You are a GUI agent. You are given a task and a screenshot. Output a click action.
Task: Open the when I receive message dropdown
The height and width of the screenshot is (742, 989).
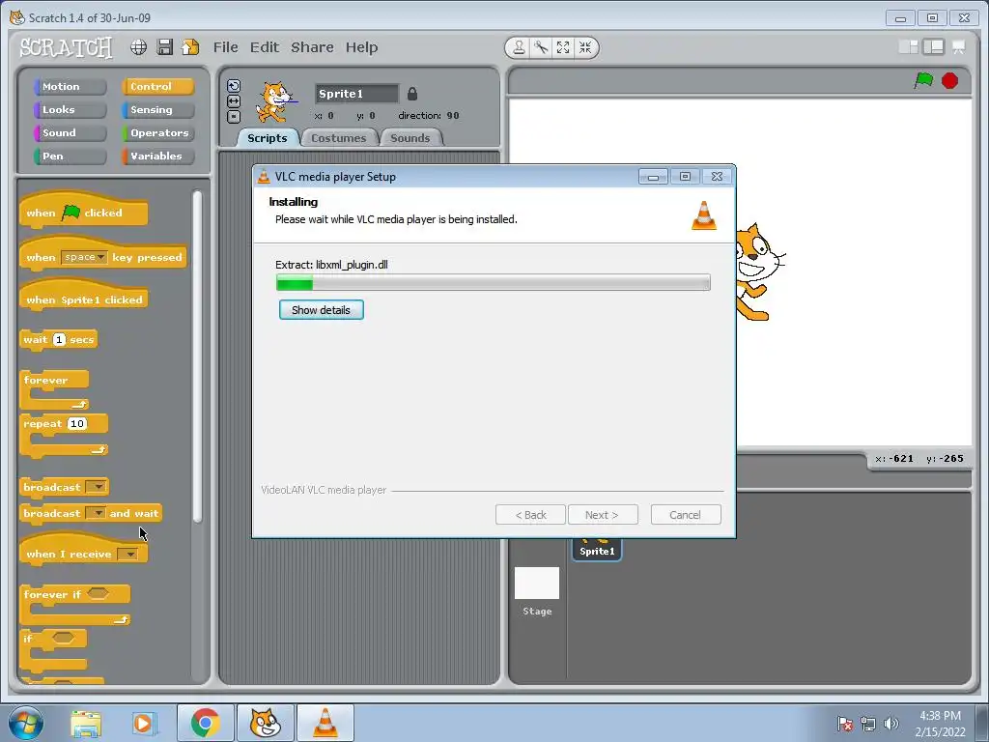click(x=128, y=554)
